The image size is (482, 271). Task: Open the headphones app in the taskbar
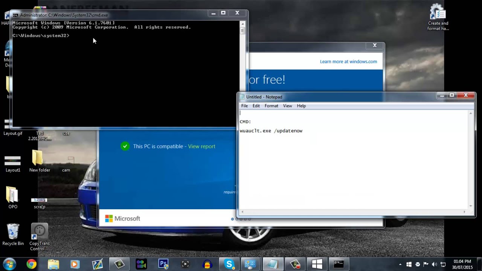tap(207, 264)
